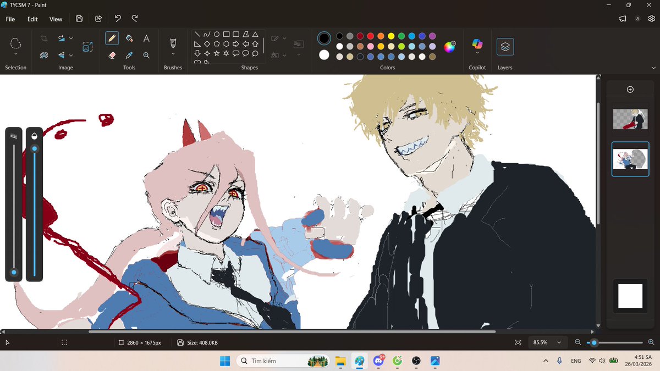
Task: Click add new layer plus button
Action: (630, 90)
